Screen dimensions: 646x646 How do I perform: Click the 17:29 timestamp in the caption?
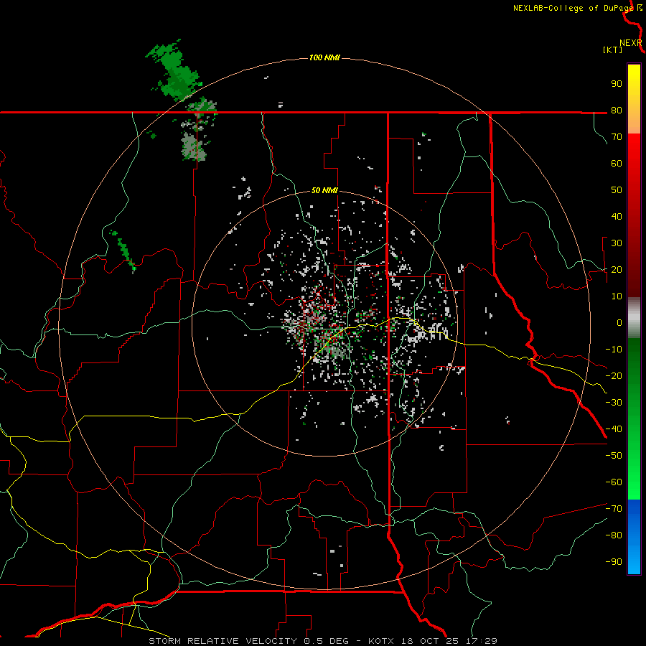click(482, 641)
